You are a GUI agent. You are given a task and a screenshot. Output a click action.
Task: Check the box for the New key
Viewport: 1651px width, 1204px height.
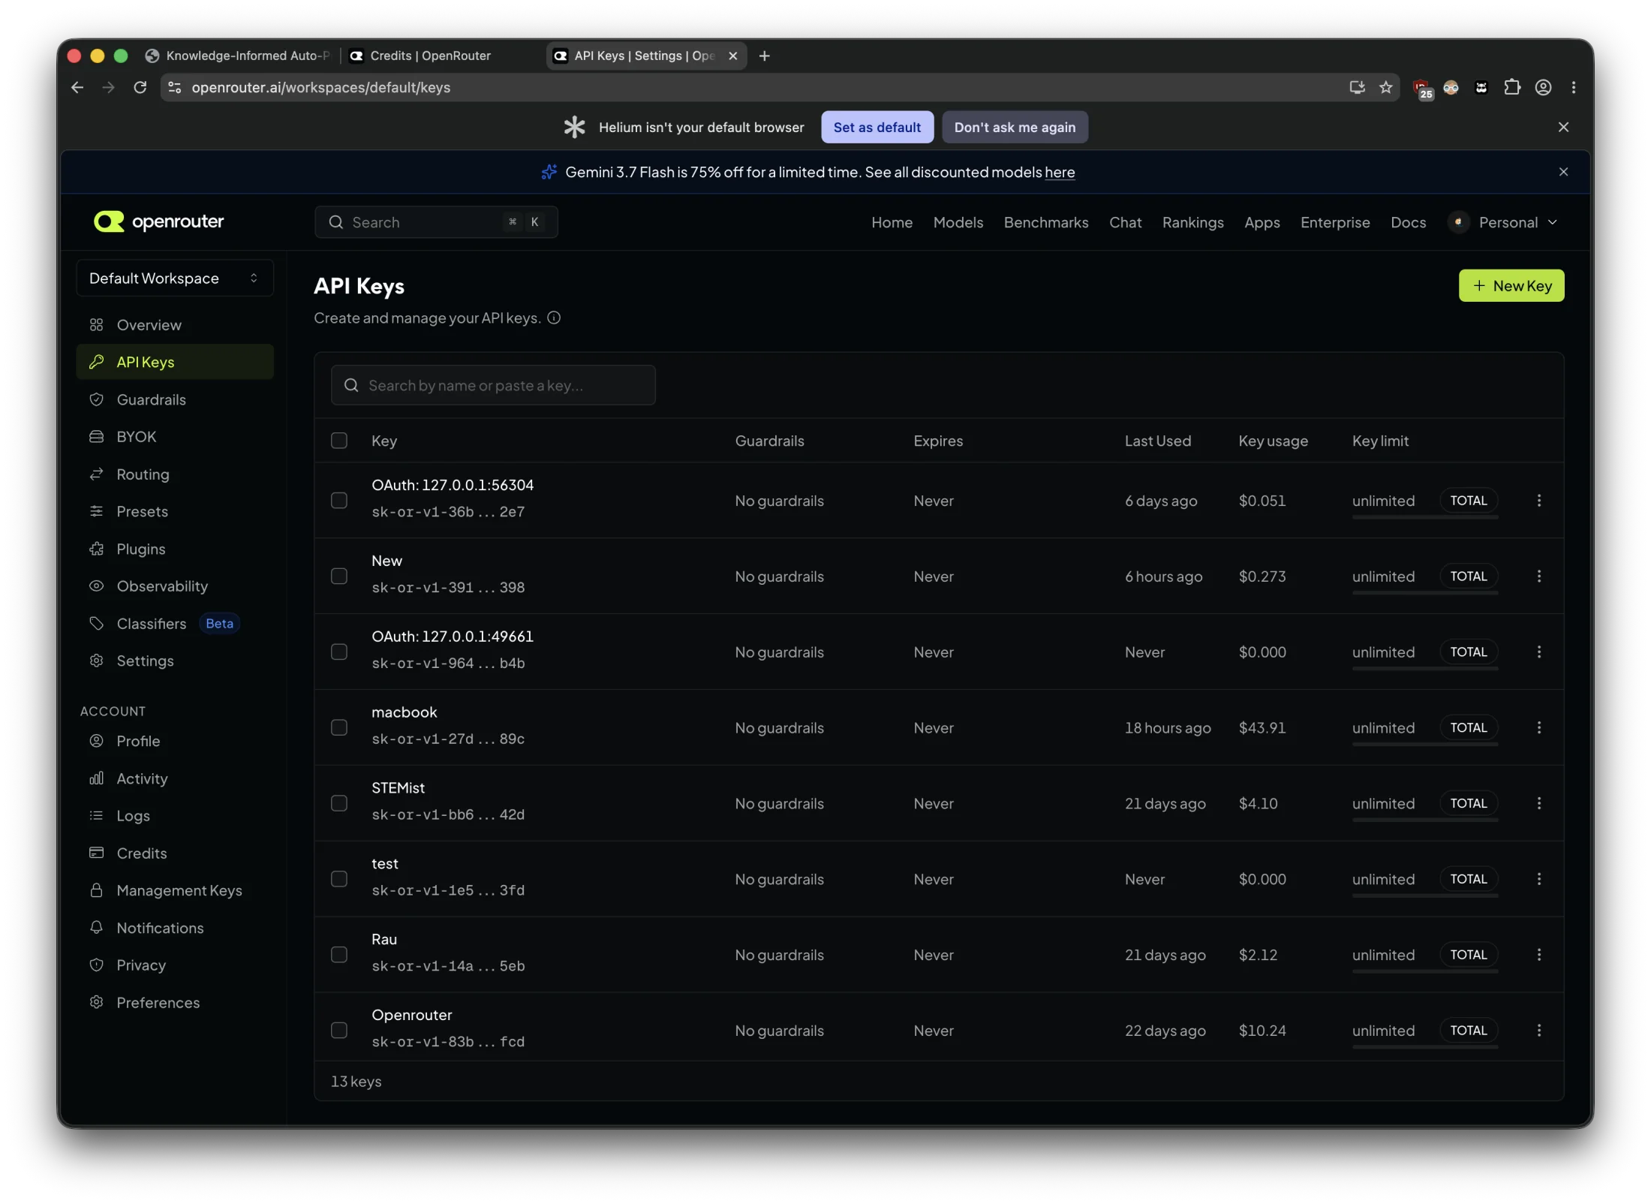point(339,576)
